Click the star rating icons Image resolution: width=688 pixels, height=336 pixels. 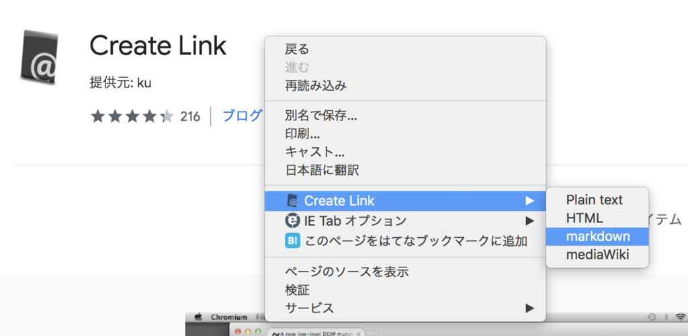(x=132, y=116)
